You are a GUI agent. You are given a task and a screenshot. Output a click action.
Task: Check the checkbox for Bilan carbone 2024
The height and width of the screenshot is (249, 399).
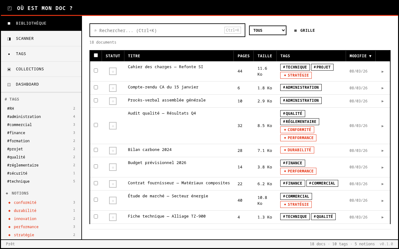(x=96, y=150)
